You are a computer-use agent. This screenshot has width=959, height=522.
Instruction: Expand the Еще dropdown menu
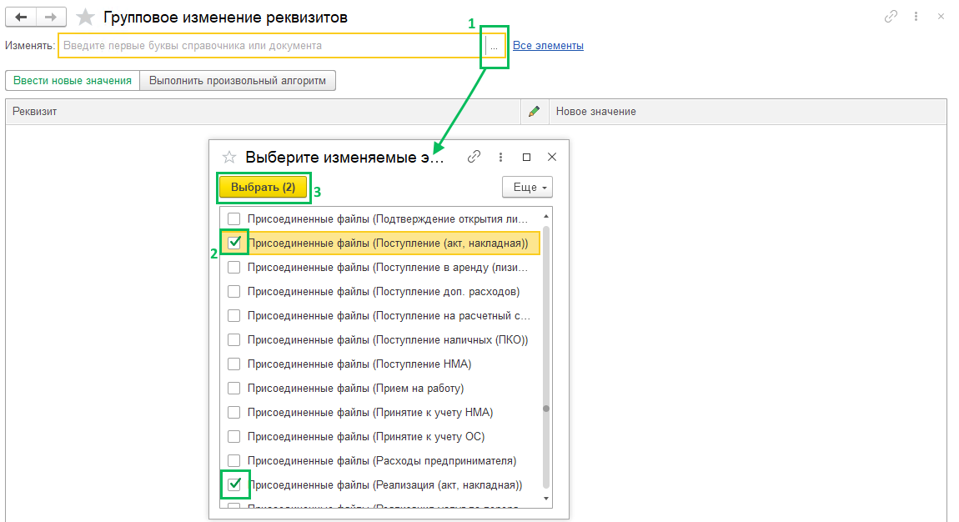tap(527, 187)
